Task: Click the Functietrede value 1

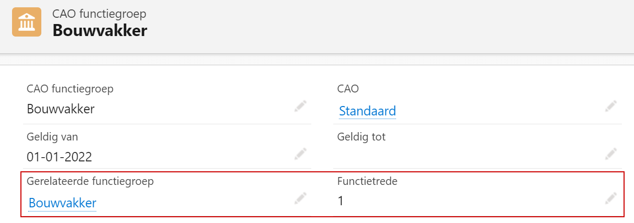Action: click(x=341, y=201)
